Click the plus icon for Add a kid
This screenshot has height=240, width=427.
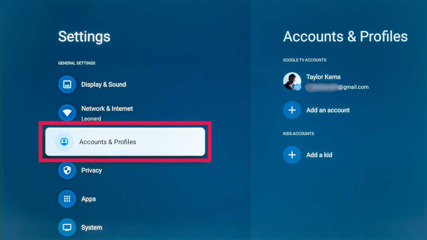(292, 155)
